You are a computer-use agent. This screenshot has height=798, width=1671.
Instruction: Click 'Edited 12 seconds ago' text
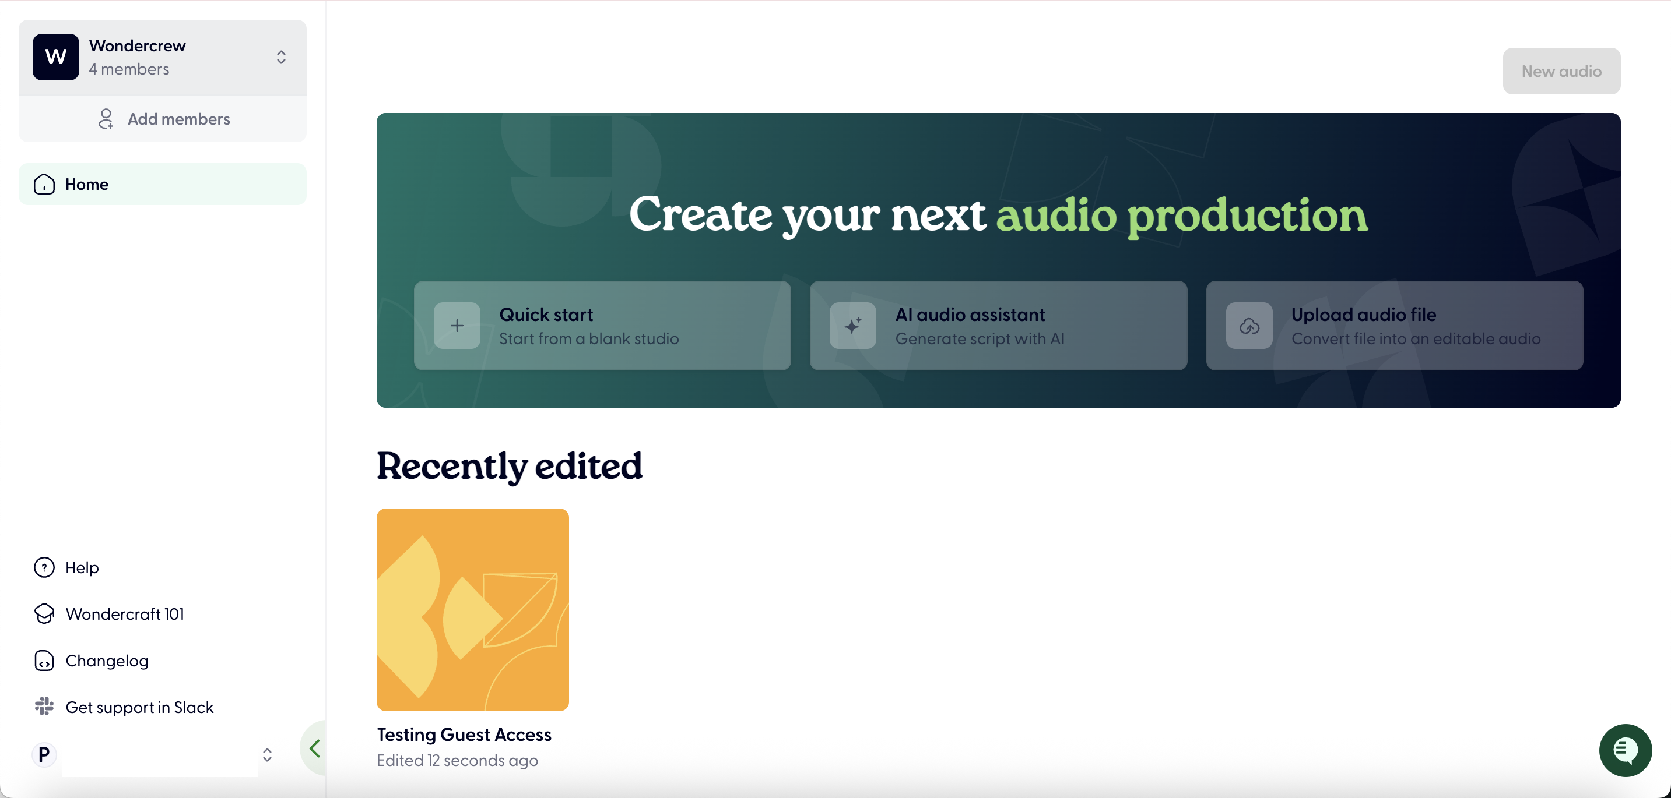pos(457,760)
